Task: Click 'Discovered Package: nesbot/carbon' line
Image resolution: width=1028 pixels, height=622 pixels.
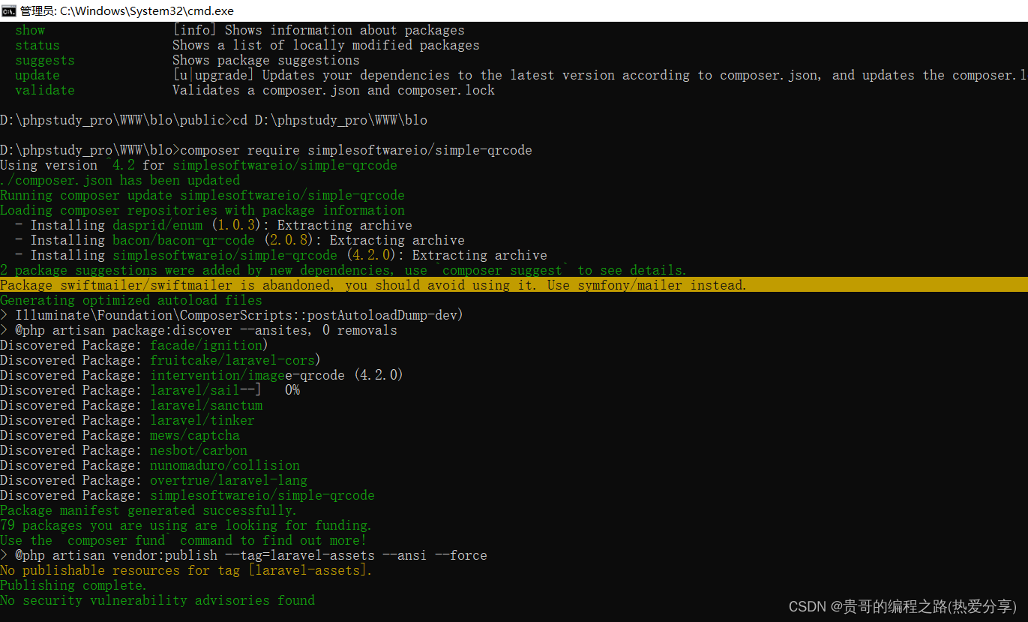Action: [x=124, y=450]
